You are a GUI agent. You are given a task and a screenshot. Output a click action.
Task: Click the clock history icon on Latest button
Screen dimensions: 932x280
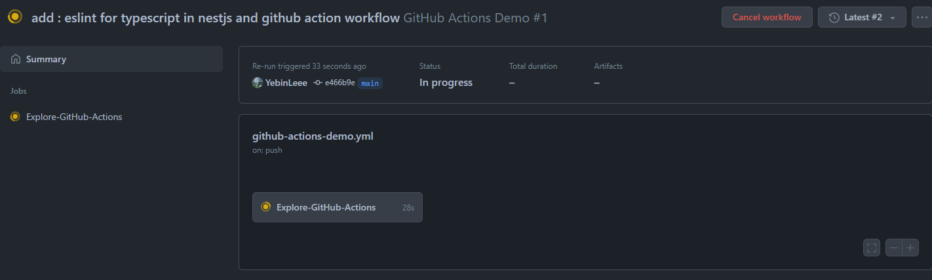tap(834, 17)
